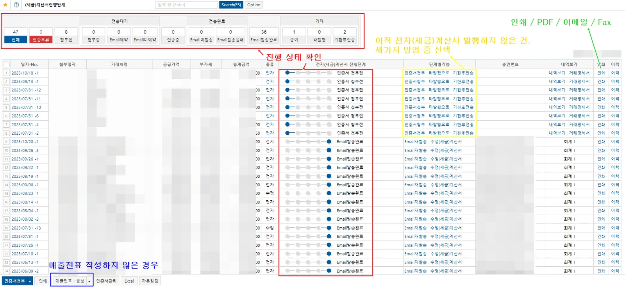Click Email재발송 link in row 2023/10/20 -1
The height and width of the screenshot is (287, 625).
[x=415, y=142]
